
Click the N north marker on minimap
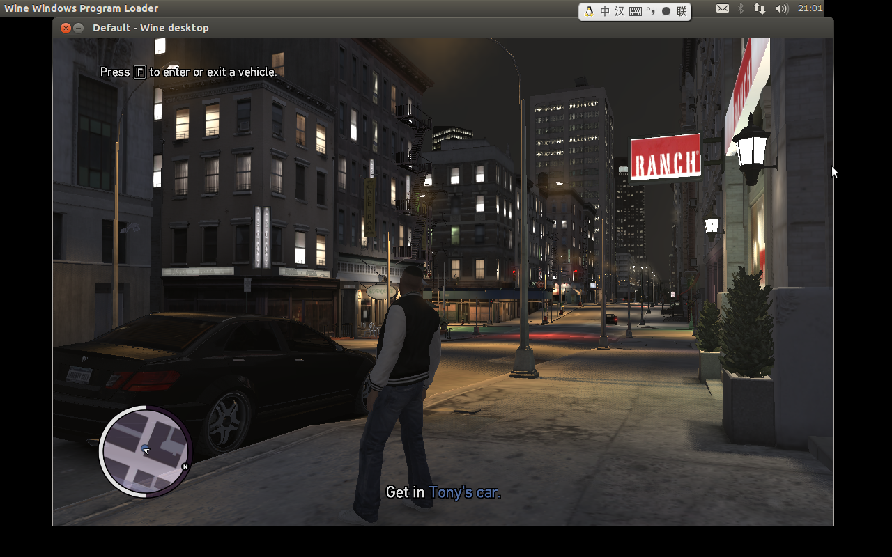pyautogui.click(x=185, y=466)
